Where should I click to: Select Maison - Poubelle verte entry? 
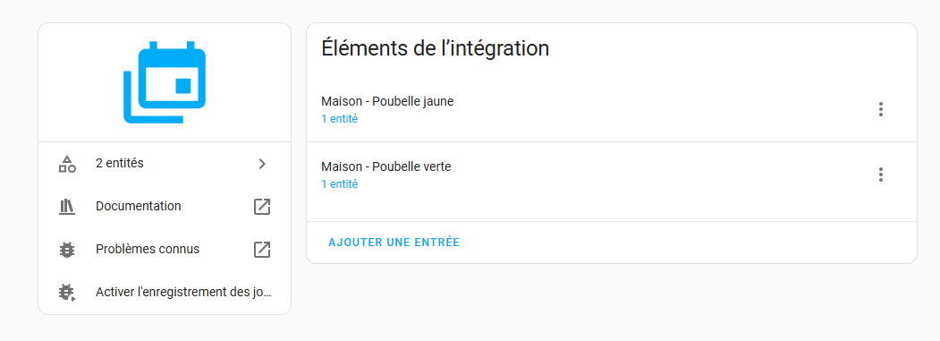point(612,175)
